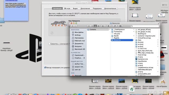Switch to the Поддержка tab
This screenshot has height=95, width=169.
97,8
